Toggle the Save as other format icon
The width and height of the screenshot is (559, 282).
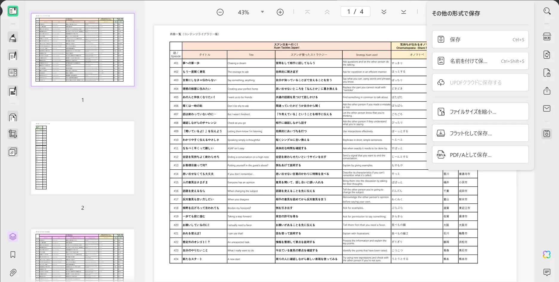pos(547,134)
